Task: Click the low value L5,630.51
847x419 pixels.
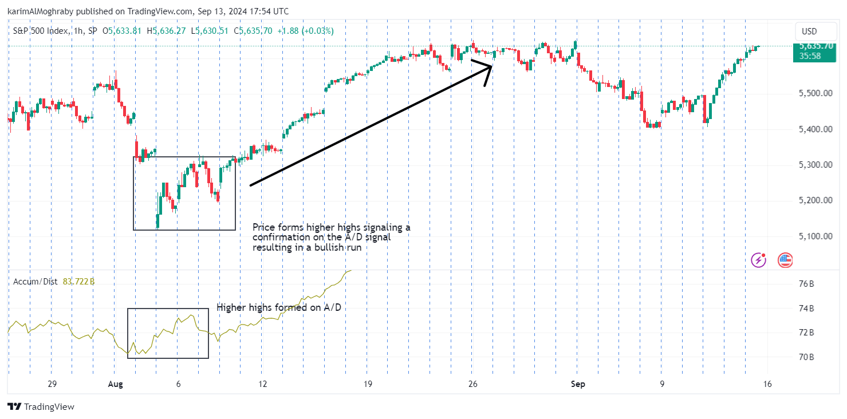Action: (210, 31)
